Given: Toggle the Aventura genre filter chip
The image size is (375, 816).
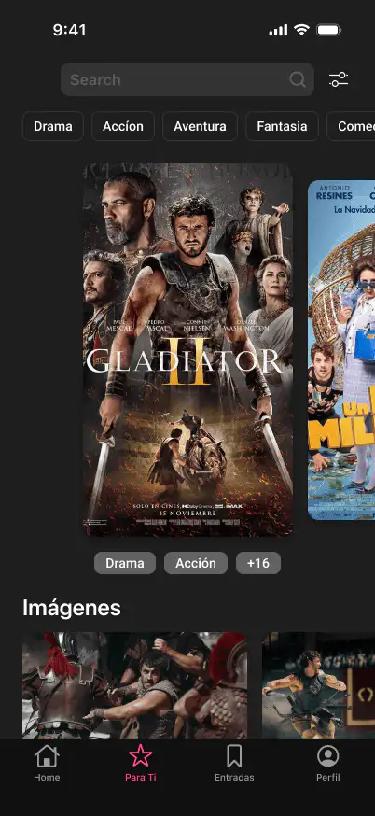Looking at the screenshot, I should pyautogui.click(x=201, y=126).
